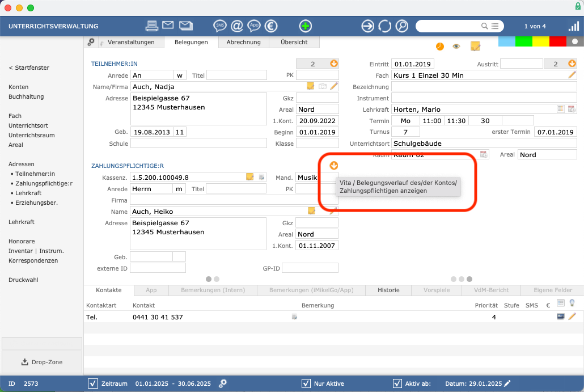Click the calendar clock icon in Lehrkraft row

tap(572, 109)
